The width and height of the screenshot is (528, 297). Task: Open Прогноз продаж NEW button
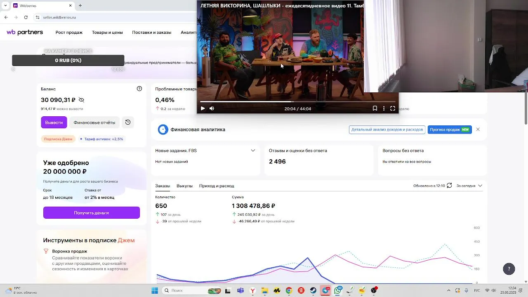point(450,130)
